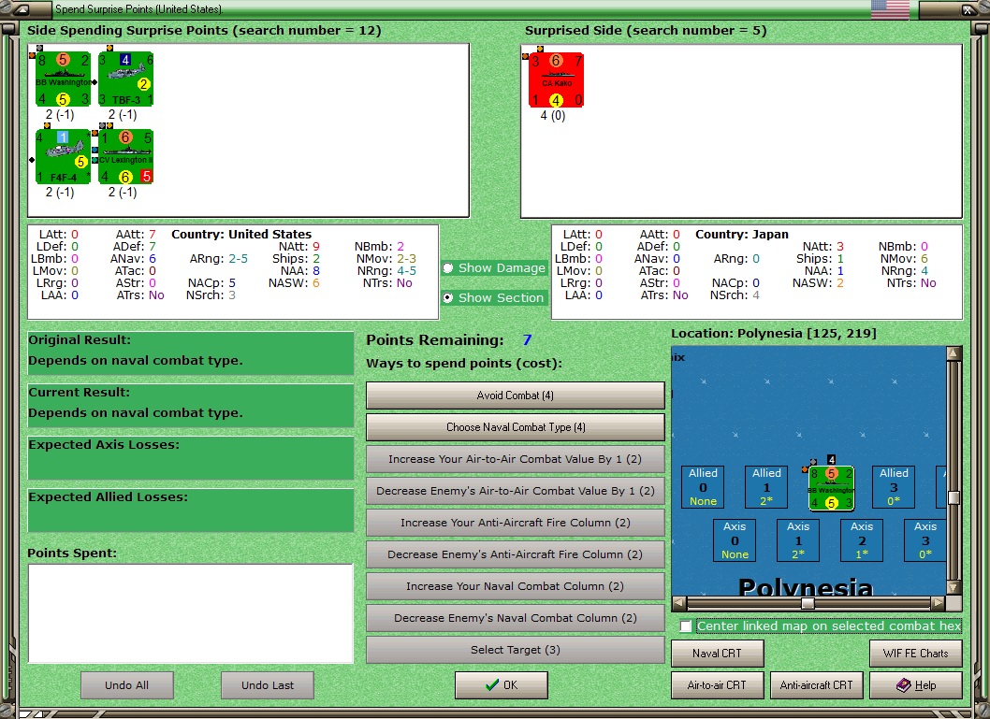
Task: Click the map horizontal scrollbar thumb
Action: 808,603
